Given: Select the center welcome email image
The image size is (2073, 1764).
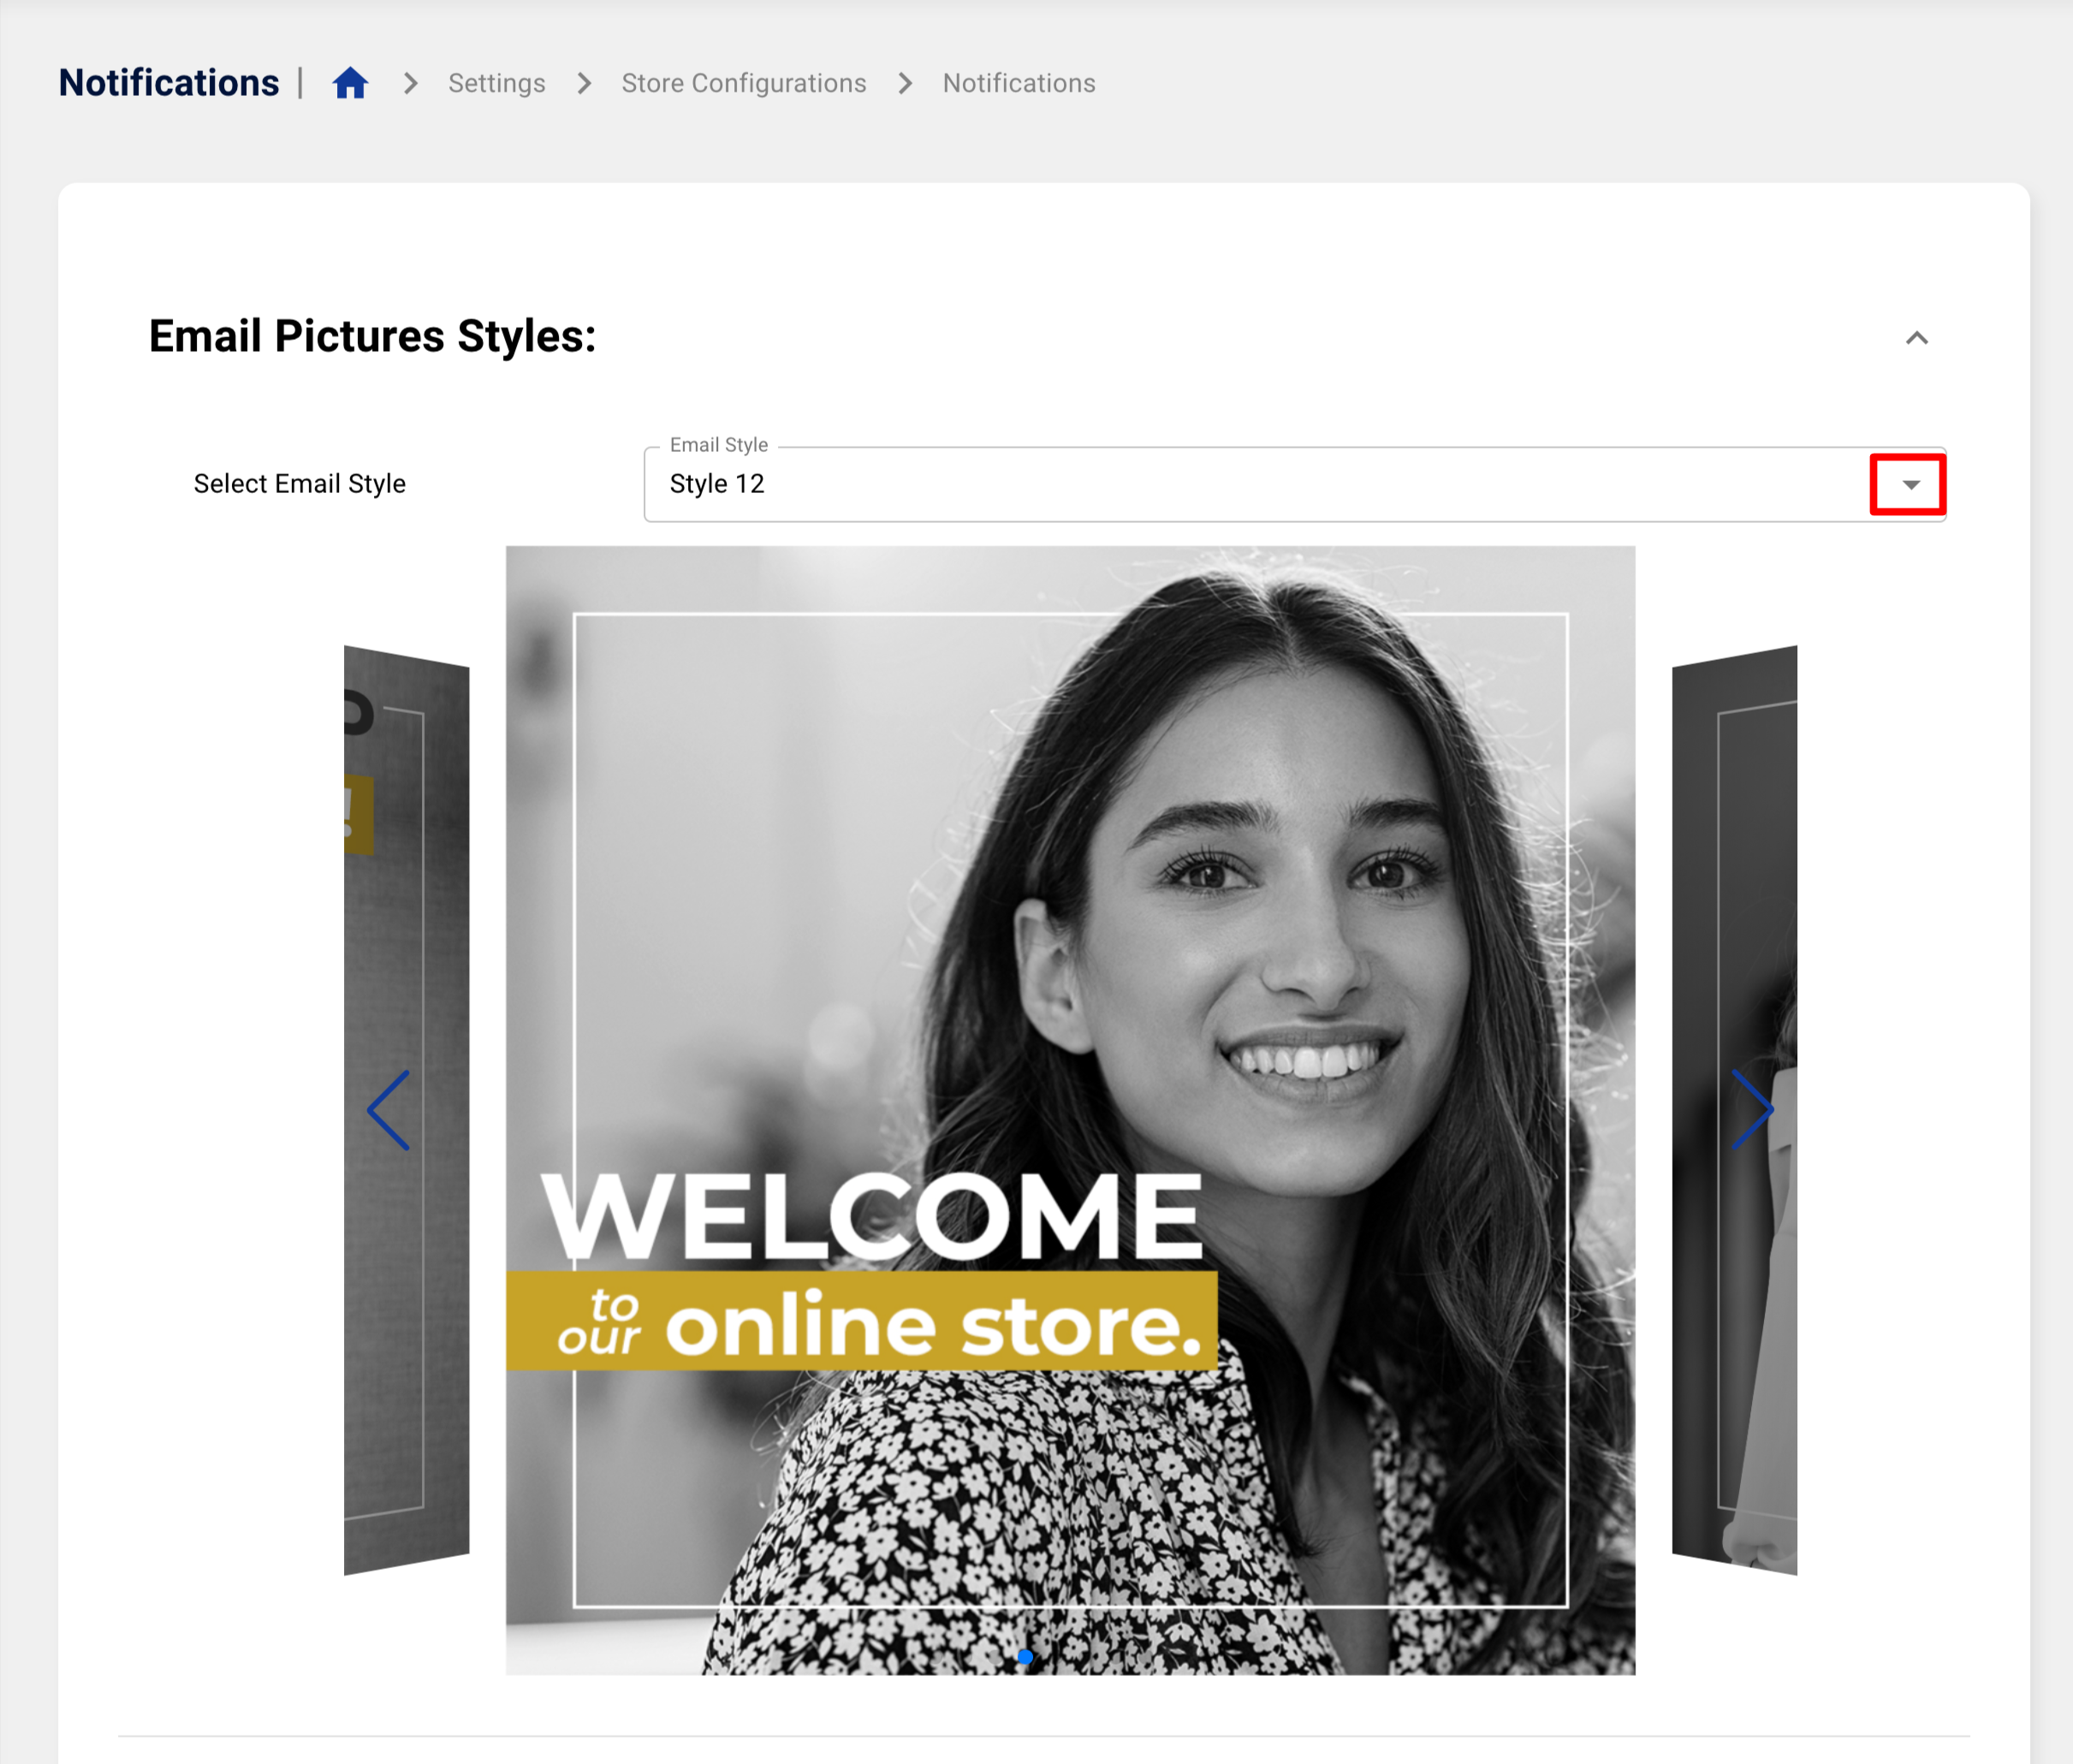Looking at the screenshot, I should [x=1070, y=1110].
